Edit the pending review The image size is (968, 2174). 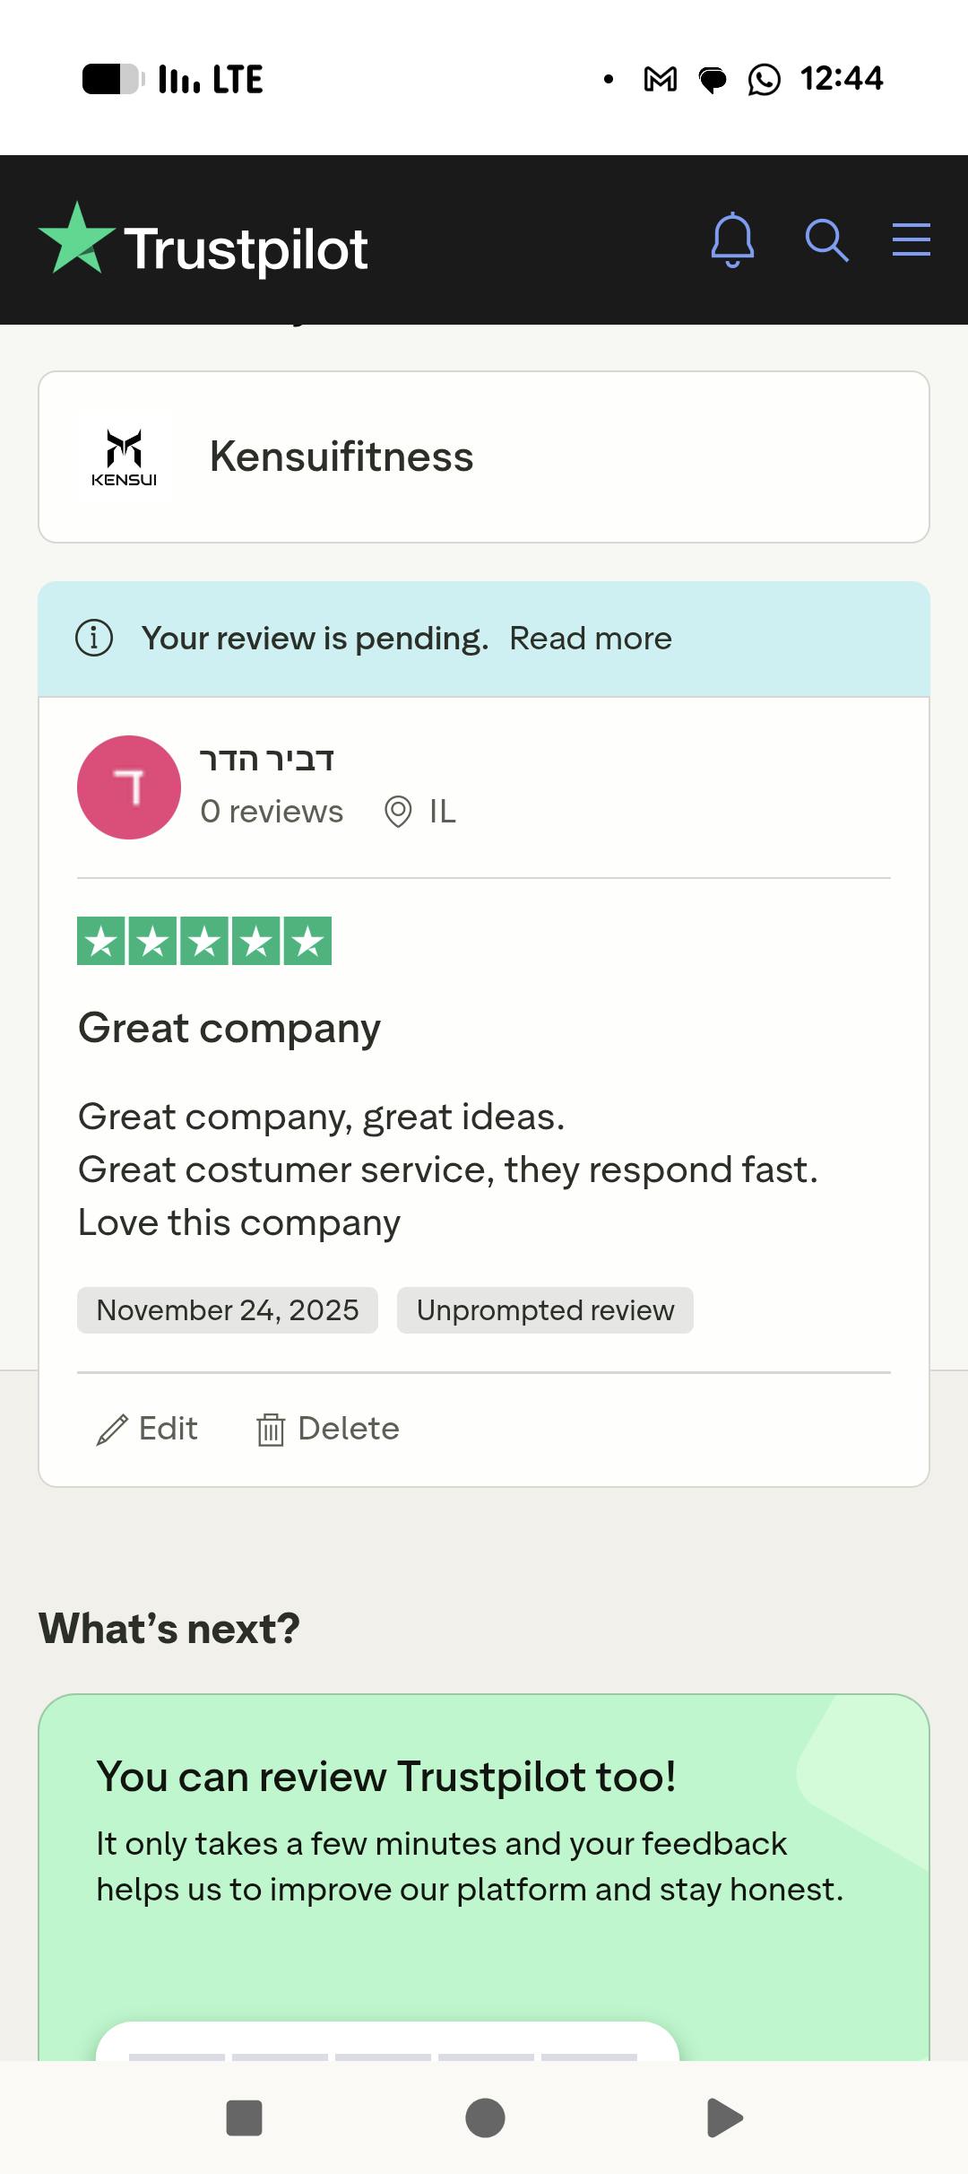[148, 1429]
